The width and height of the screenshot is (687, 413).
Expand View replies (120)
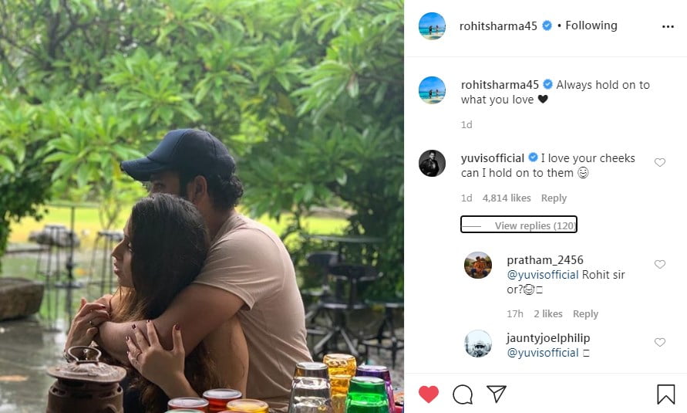pyautogui.click(x=535, y=225)
